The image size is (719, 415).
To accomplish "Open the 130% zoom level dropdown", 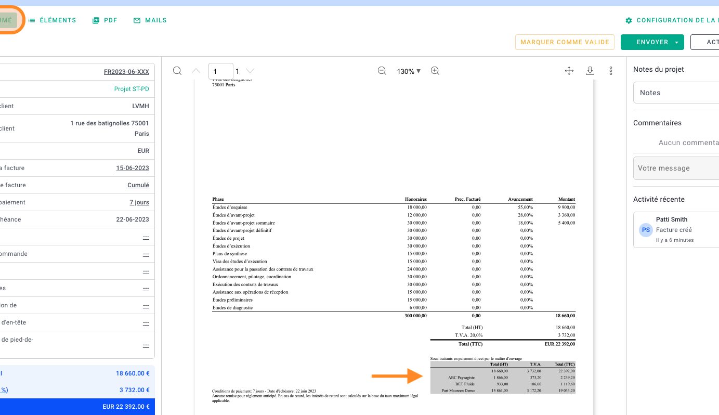I will [409, 71].
